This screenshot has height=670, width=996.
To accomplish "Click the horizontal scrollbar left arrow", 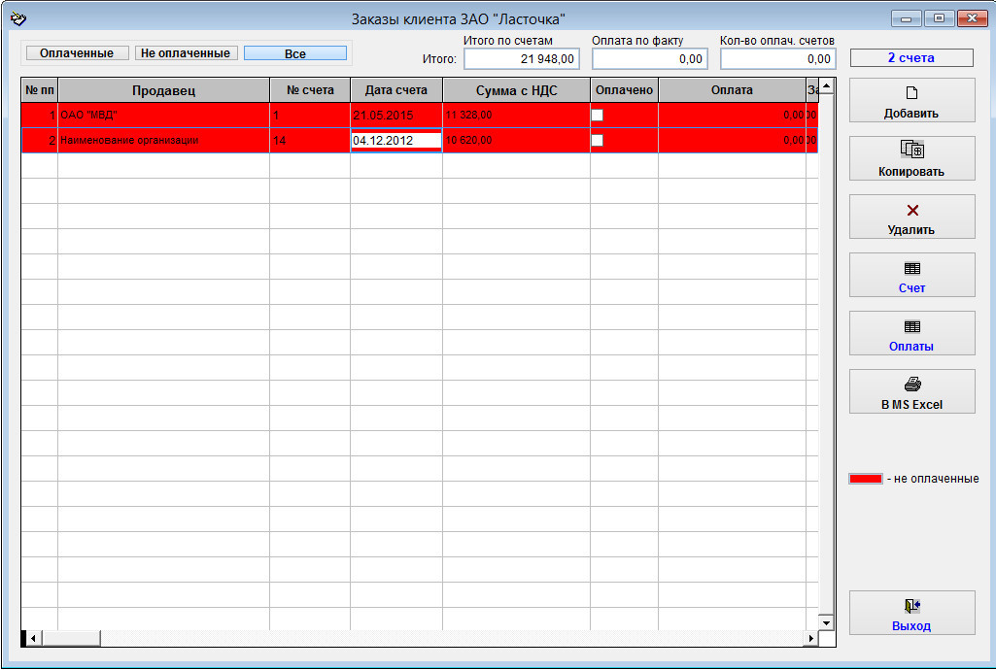I will pos(34,638).
